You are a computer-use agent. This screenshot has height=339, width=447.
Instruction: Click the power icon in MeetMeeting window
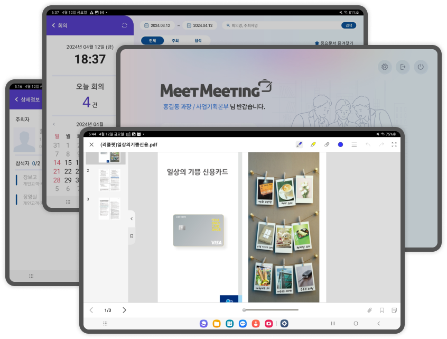421,67
